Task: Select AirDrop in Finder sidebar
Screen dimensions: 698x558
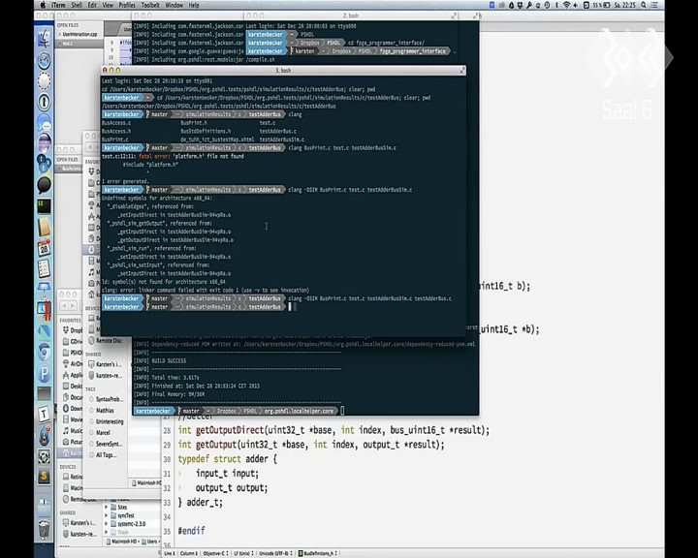Action: click(73, 363)
